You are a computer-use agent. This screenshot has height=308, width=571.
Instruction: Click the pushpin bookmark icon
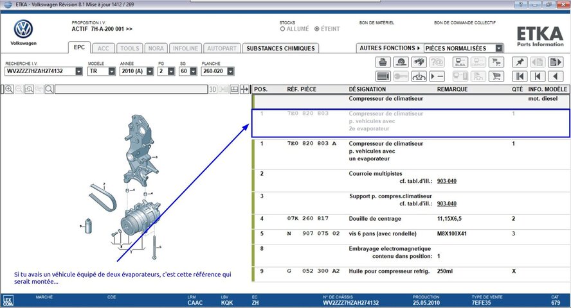point(519,62)
